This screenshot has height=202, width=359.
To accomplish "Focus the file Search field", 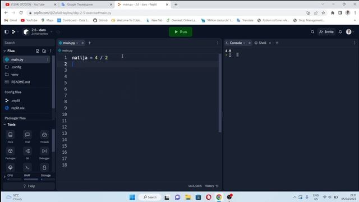I will (x=29, y=43).
